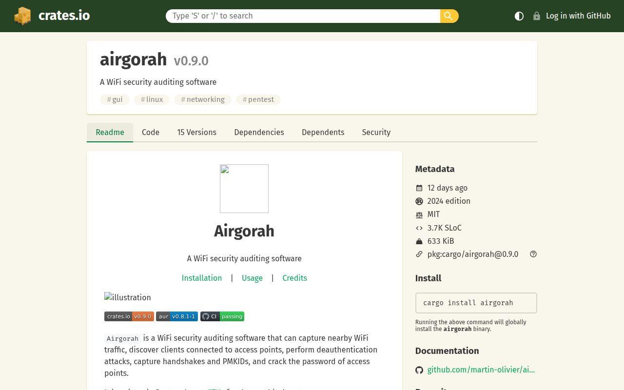This screenshot has width=624, height=390.
Task: Click the airgorah crate title heading
Action: point(134,59)
